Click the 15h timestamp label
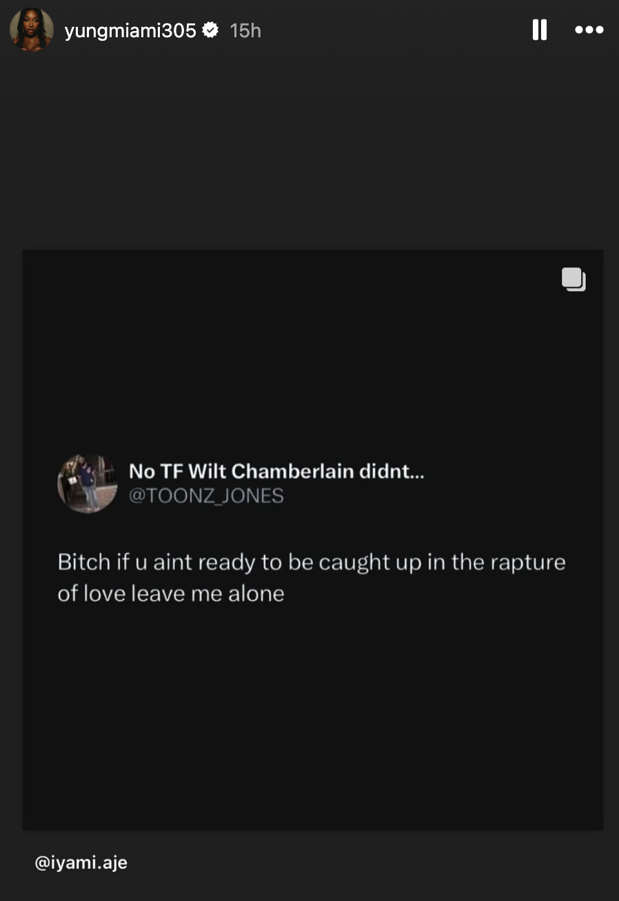 point(245,30)
